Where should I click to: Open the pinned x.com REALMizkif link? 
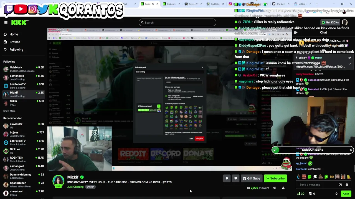tap(320, 67)
